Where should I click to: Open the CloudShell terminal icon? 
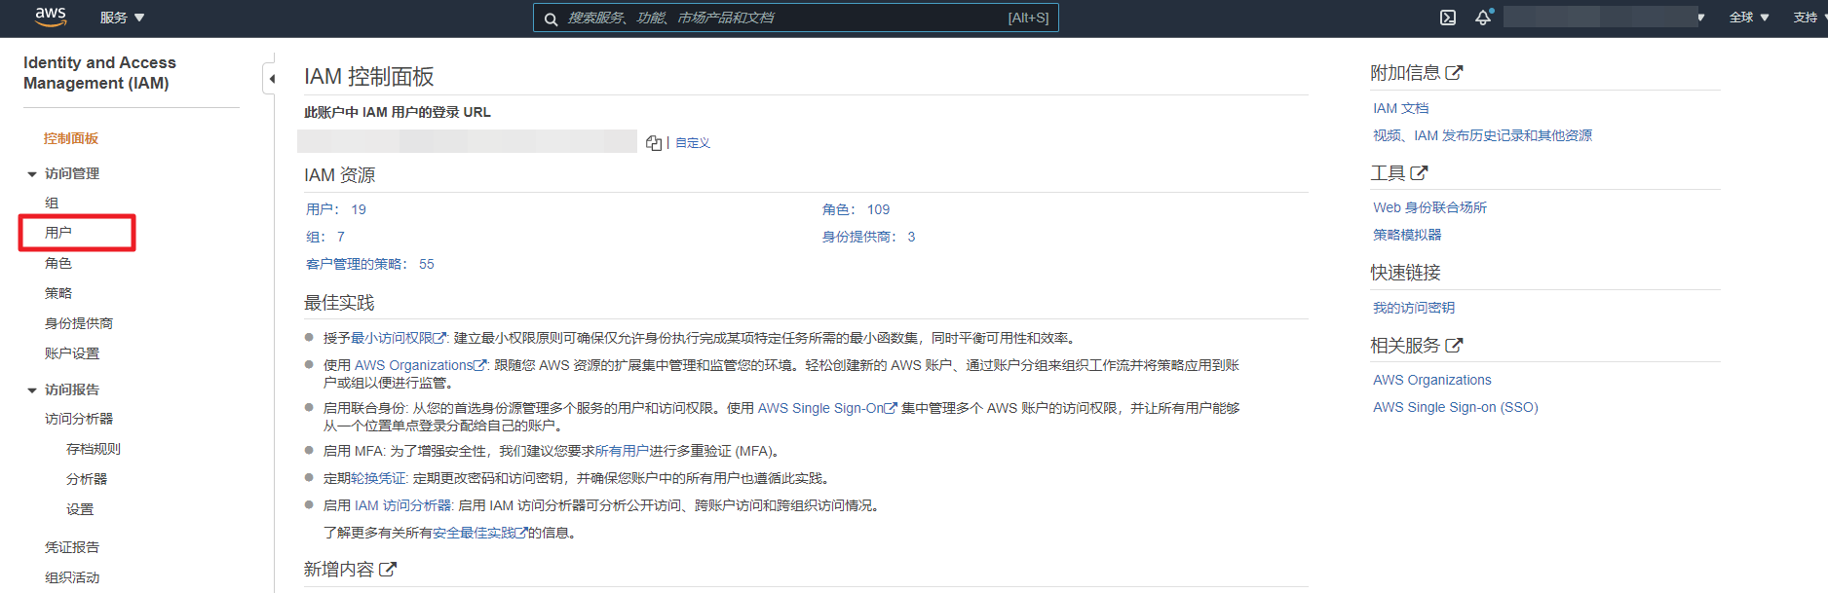pos(1448,18)
